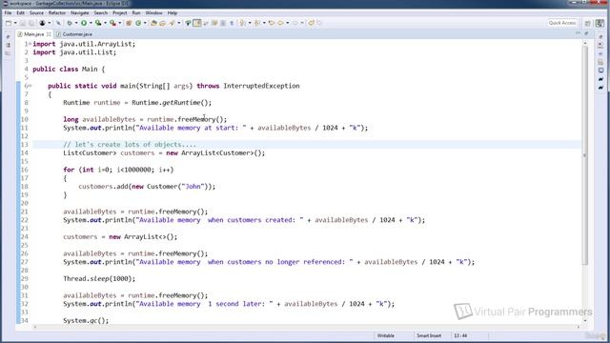Open the Run menu
The height and width of the screenshot is (343, 610).
tap(135, 12)
